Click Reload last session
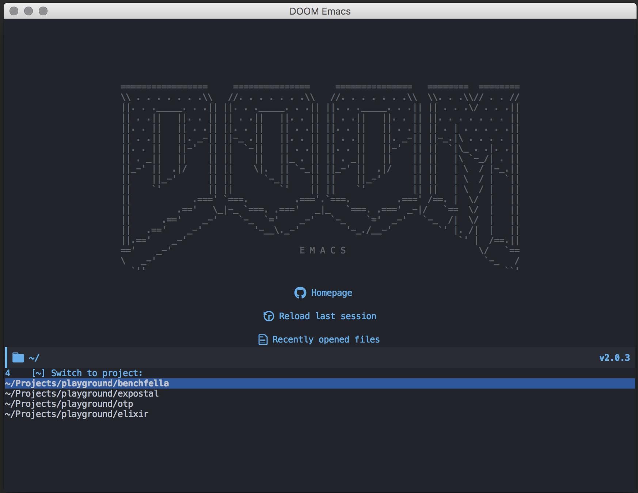The height and width of the screenshot is (493, 638). (327, 316)
